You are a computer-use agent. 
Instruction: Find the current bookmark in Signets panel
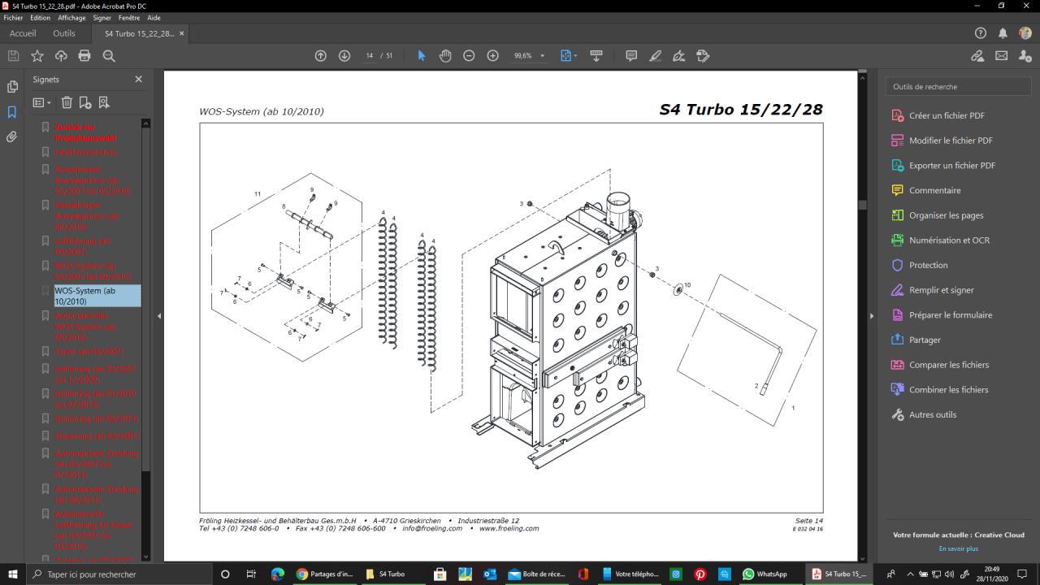point(104,102)
